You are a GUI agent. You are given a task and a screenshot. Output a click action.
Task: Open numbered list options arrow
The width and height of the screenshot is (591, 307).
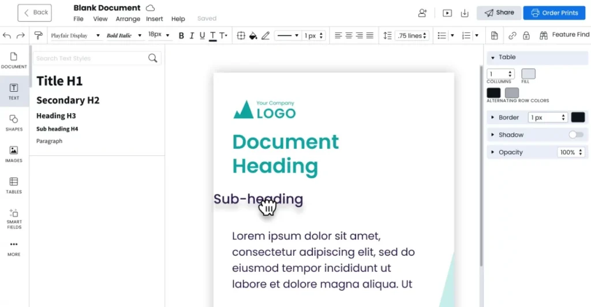[477, 35]
